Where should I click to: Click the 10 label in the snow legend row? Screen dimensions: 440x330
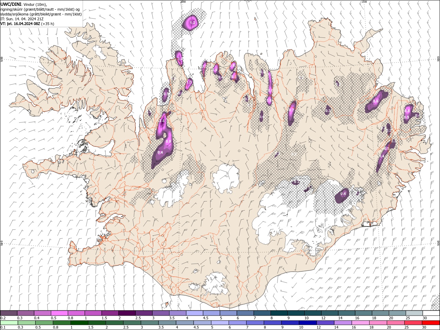pyautogui.click(x=306, y=318)
